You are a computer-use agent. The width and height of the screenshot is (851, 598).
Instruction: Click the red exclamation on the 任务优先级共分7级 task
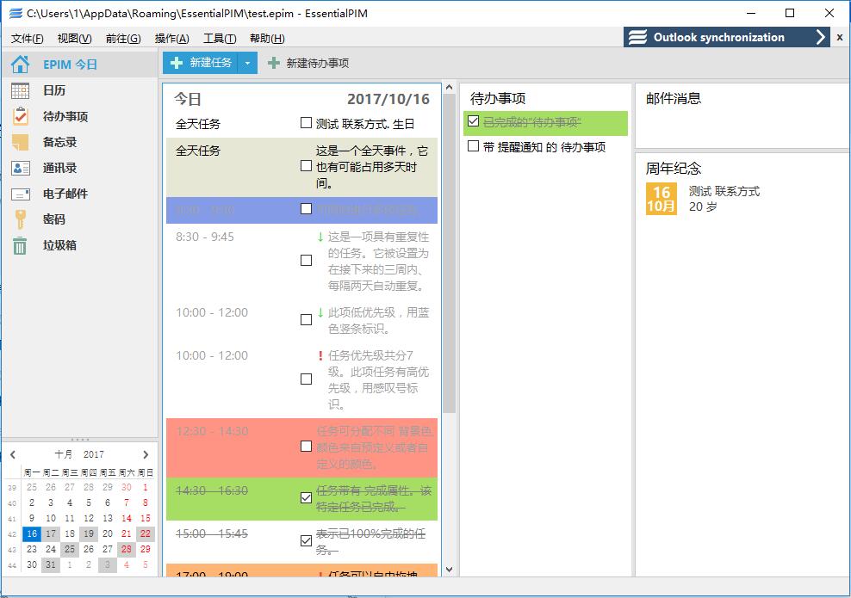click(320, 356)
